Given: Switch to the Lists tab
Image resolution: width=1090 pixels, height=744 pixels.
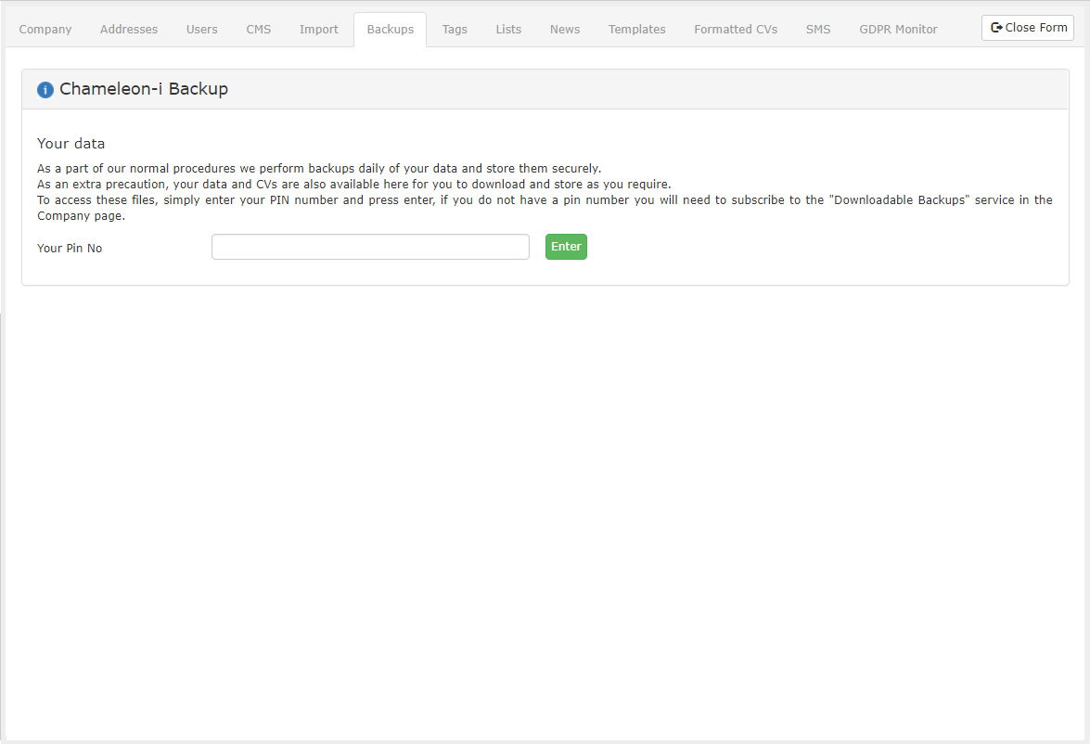Looking at the screenshot, I should [x=508, y=29].
